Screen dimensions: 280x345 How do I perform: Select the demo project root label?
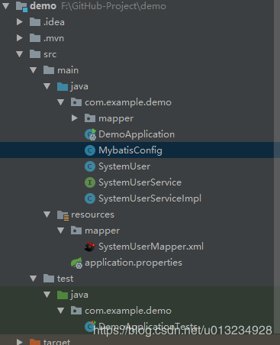43,6
